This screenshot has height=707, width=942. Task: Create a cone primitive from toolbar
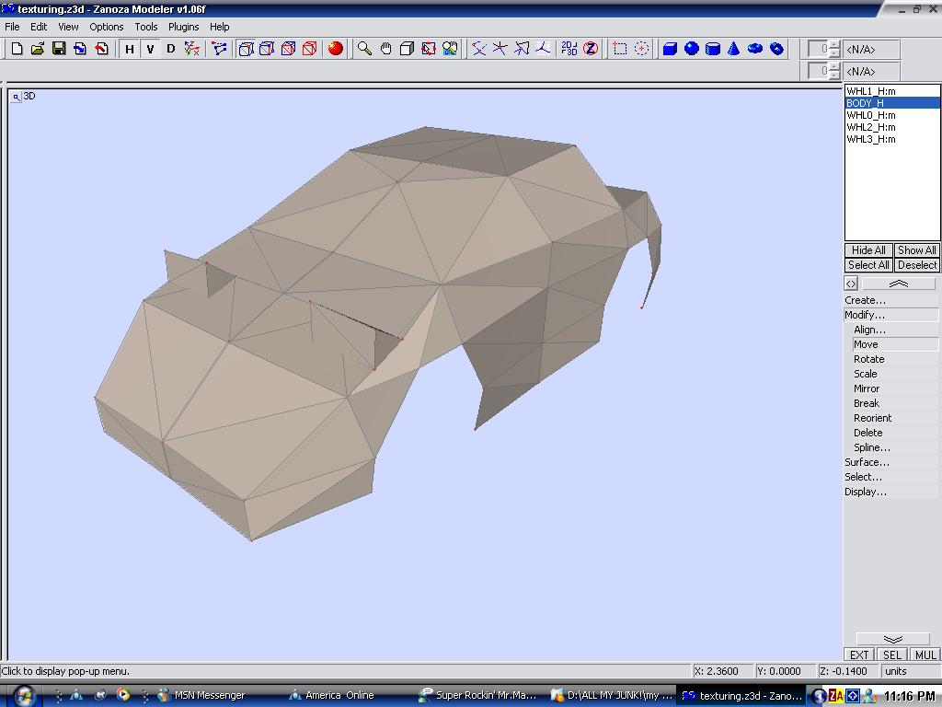(734, 49)
